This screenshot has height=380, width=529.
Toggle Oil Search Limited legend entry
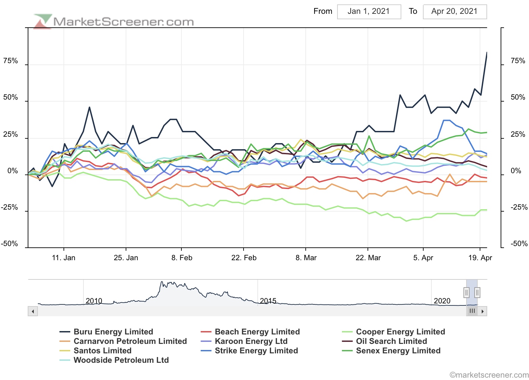pyautogui.click(x=384, y=341)
